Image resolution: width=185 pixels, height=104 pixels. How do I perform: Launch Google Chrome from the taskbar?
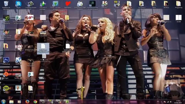35,102
